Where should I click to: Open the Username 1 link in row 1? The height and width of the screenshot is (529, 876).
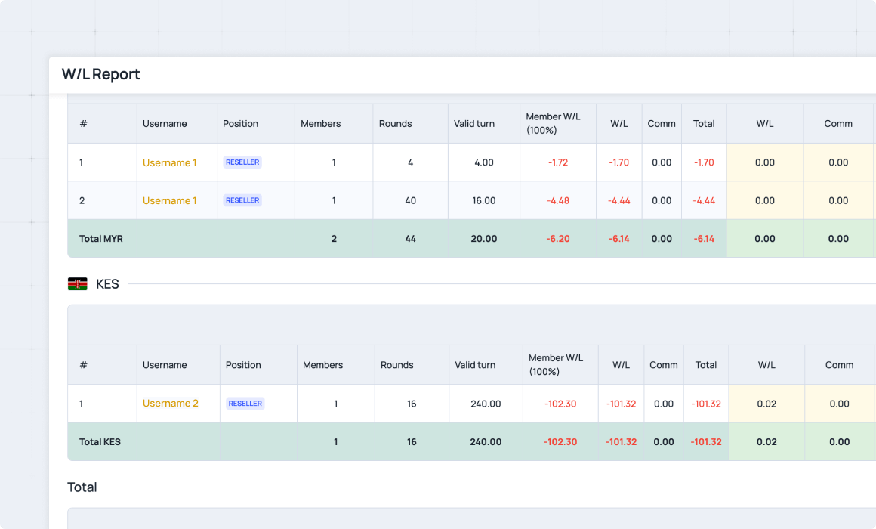pos(169,162)
